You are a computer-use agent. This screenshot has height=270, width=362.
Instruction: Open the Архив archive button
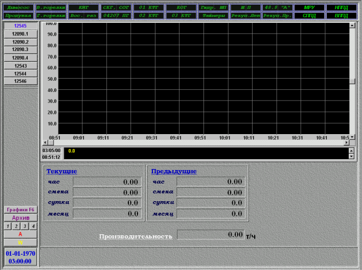tap(20, 217)
